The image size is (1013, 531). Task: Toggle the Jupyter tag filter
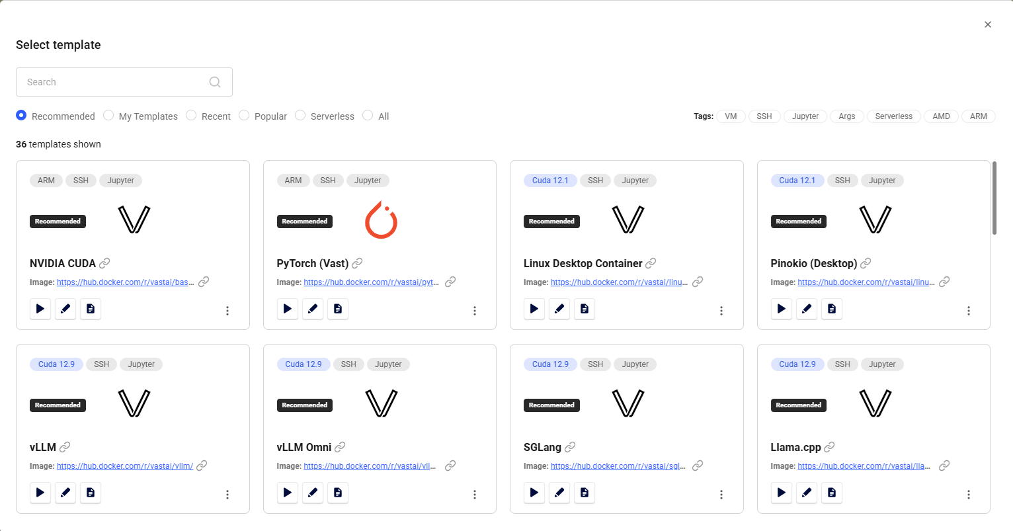click(805, 116)
